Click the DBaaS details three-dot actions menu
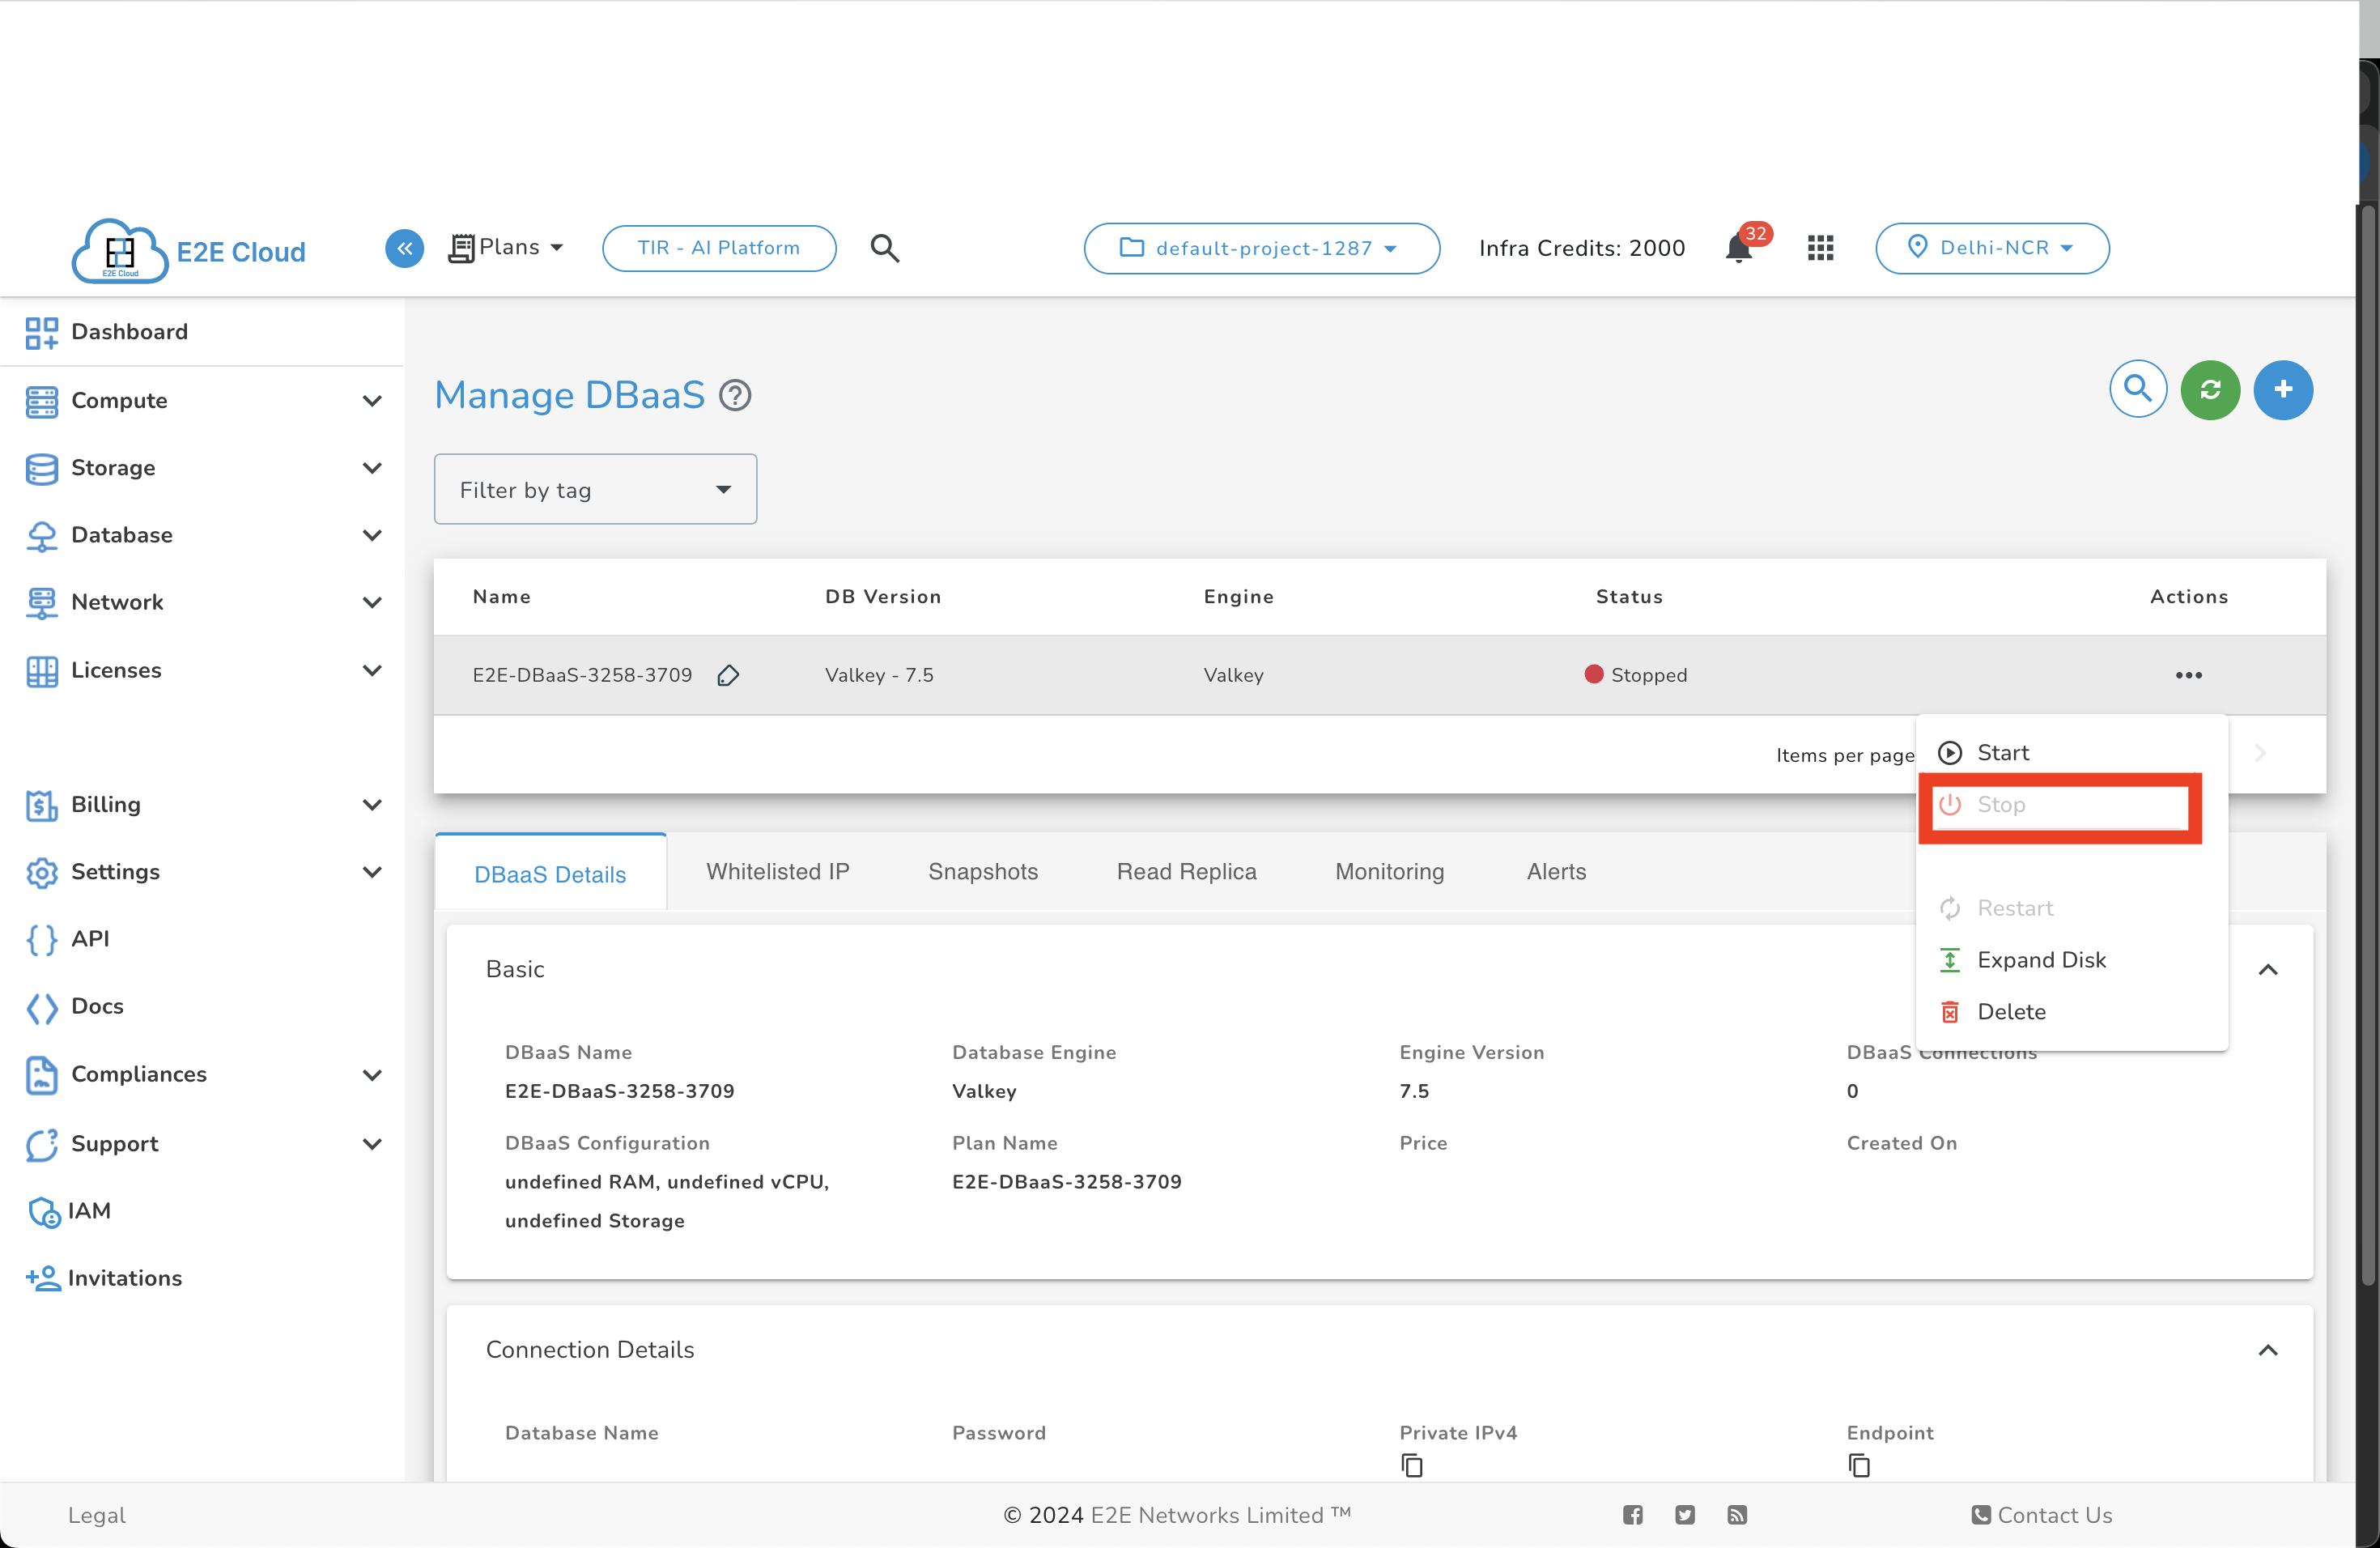This screenshot has height=1548, width=2380. point(2189,675)
